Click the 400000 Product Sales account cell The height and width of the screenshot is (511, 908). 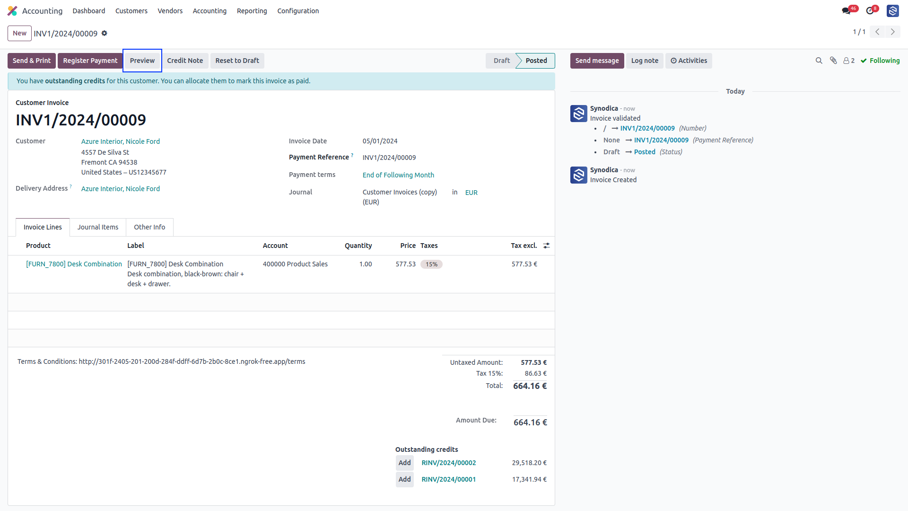(295, 264)
